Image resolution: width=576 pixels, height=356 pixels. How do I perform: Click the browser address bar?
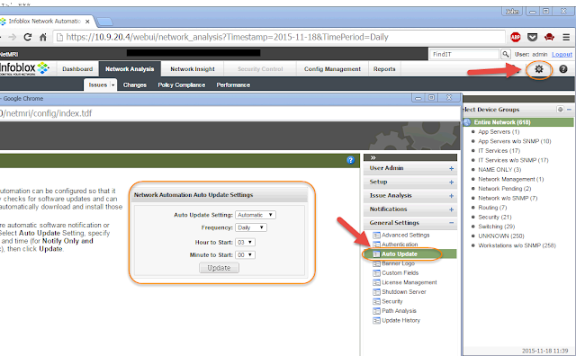coord(279,37)
